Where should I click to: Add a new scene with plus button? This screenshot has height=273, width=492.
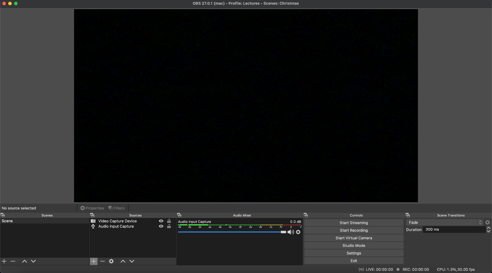click(x=4, y=261)
